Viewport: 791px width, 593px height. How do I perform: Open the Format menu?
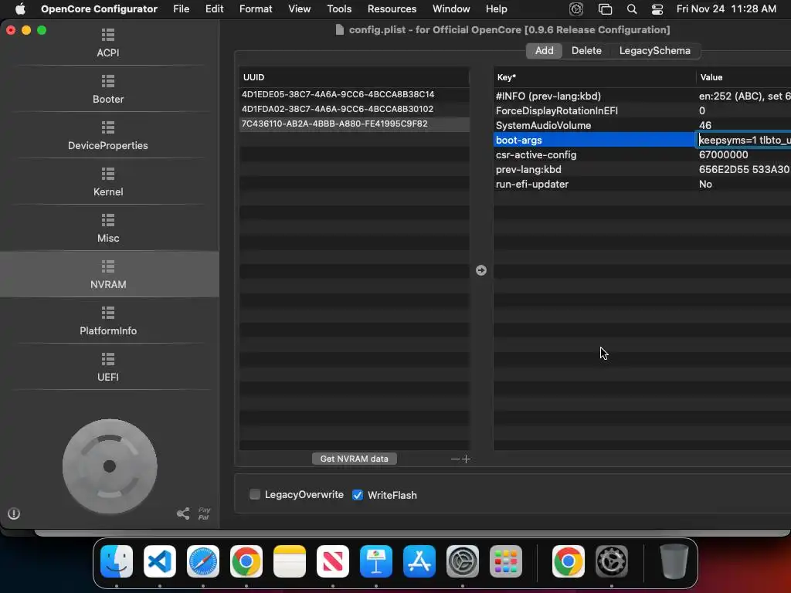pyautogui.click(x=256, y=9)
